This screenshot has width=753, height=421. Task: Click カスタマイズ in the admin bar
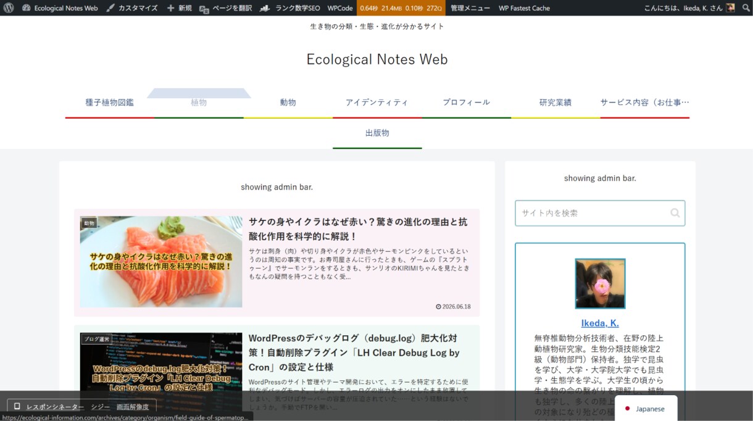click(131, 8)
